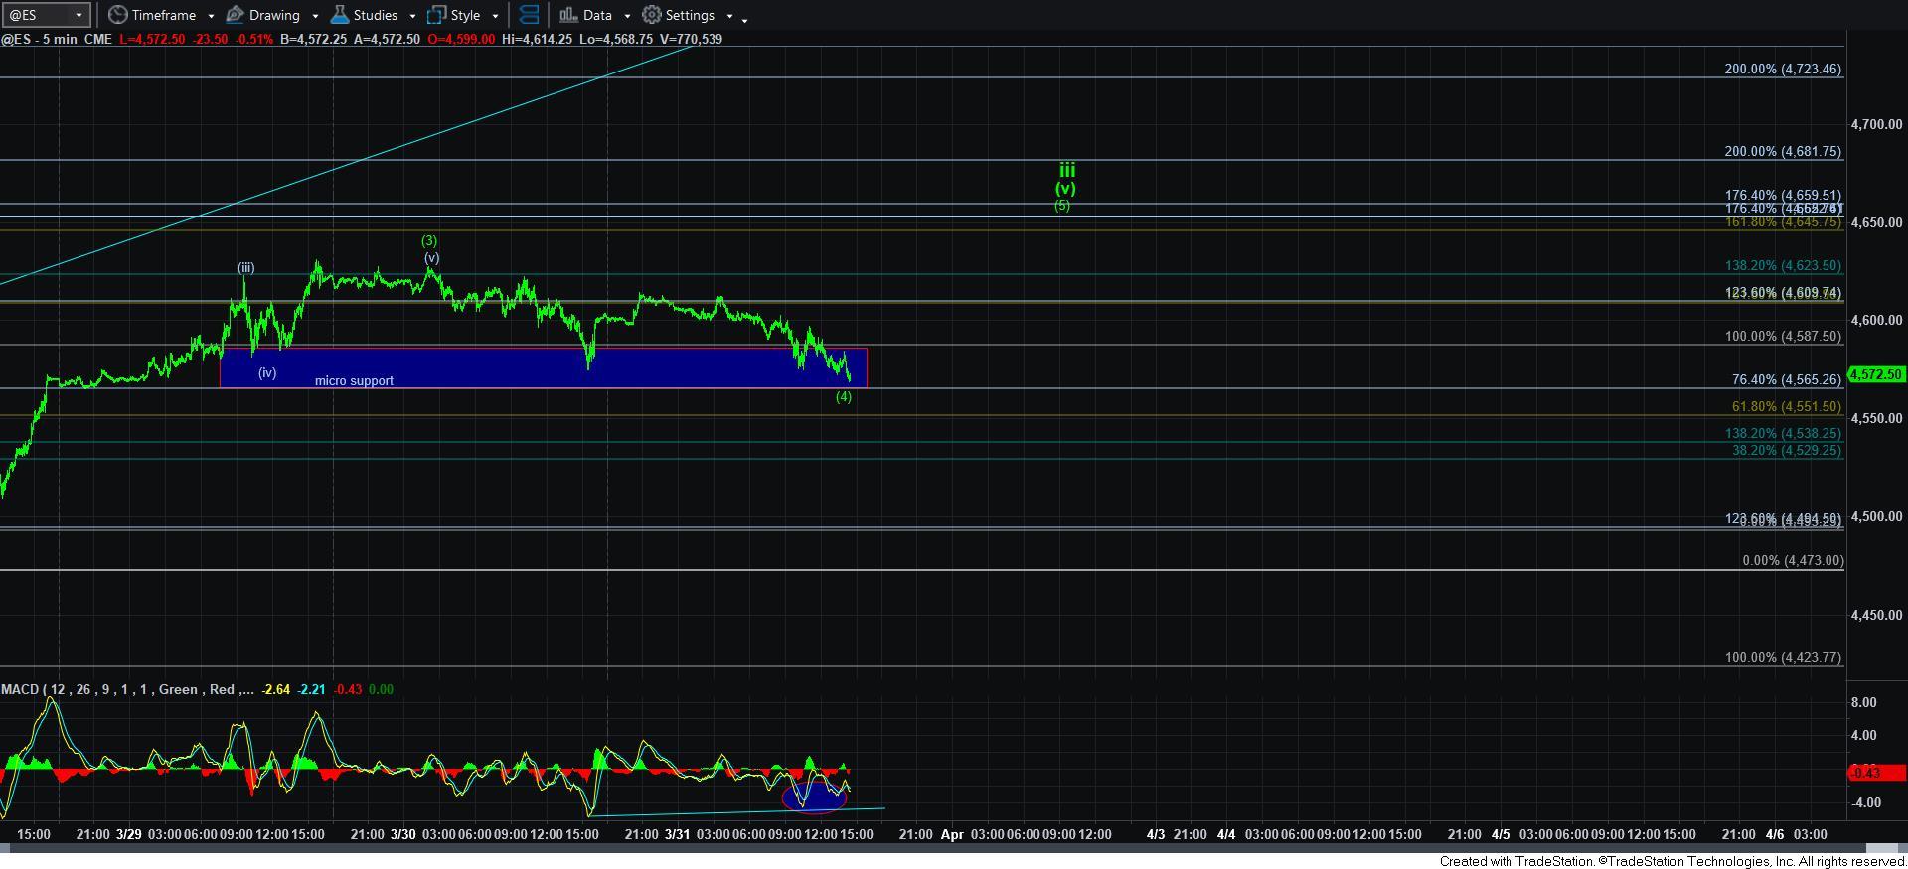Click the Style overlapping-squares icon
1908x869 pixels.
[436, 15]
